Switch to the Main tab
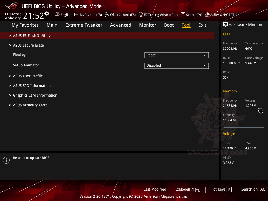 click(x=52, y=25)
